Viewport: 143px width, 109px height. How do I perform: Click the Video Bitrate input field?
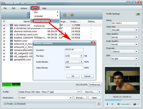[74, 68]
